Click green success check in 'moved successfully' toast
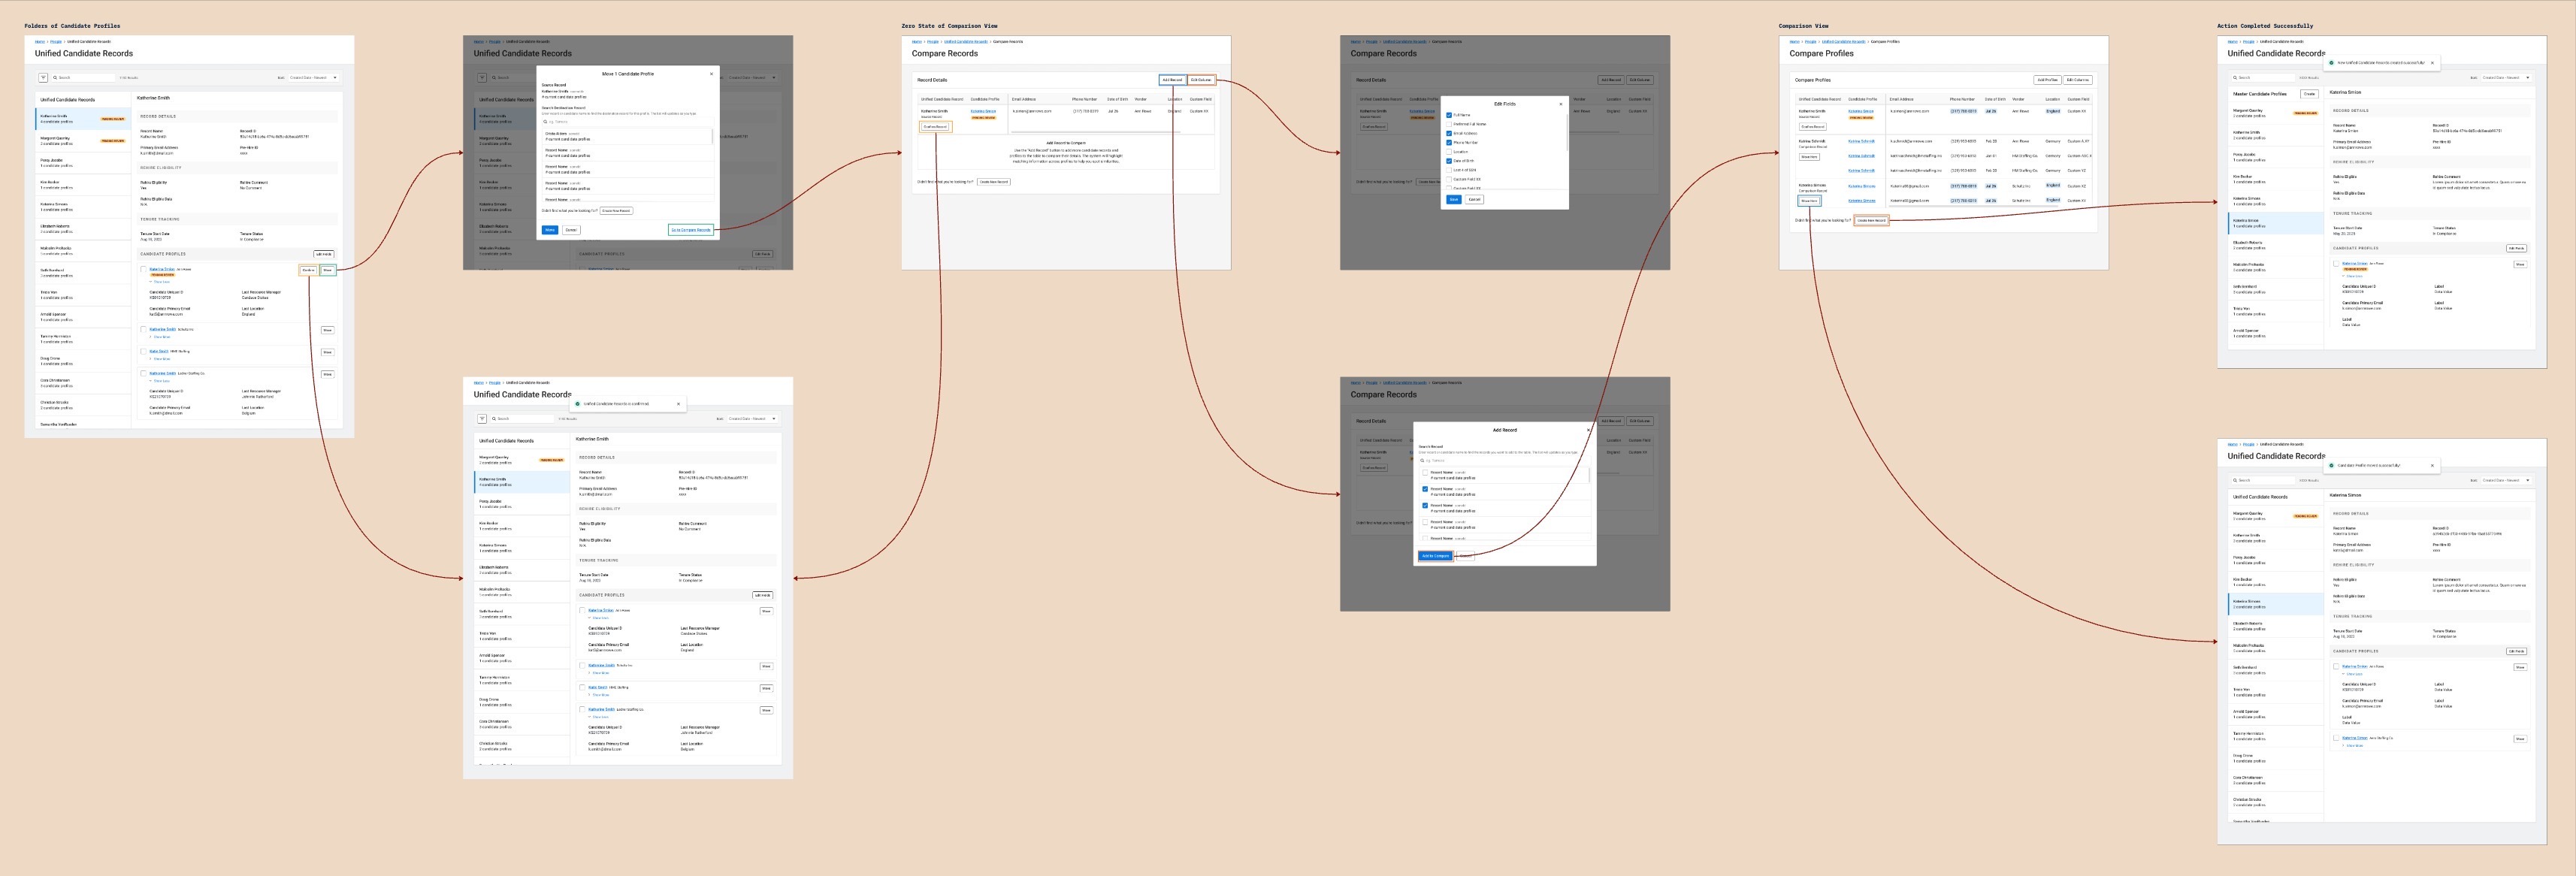This screenshot has height=876, width=2576. tap(2331, 465)
